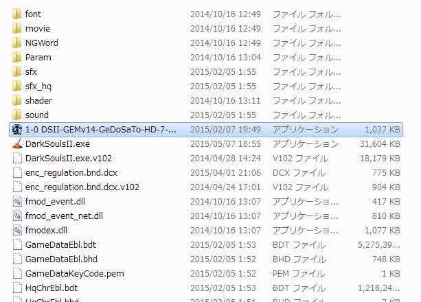The height and width of the screenshot is (302, 421).
Task: Click enc_regulation.bnd.dcx.v102 file name
Action: (82, 187)
